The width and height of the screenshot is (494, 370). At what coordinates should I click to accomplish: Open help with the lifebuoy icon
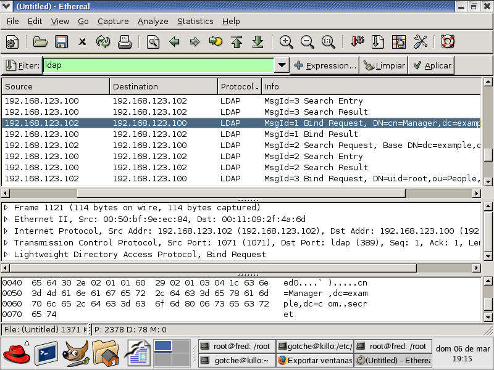coord(447,41)
